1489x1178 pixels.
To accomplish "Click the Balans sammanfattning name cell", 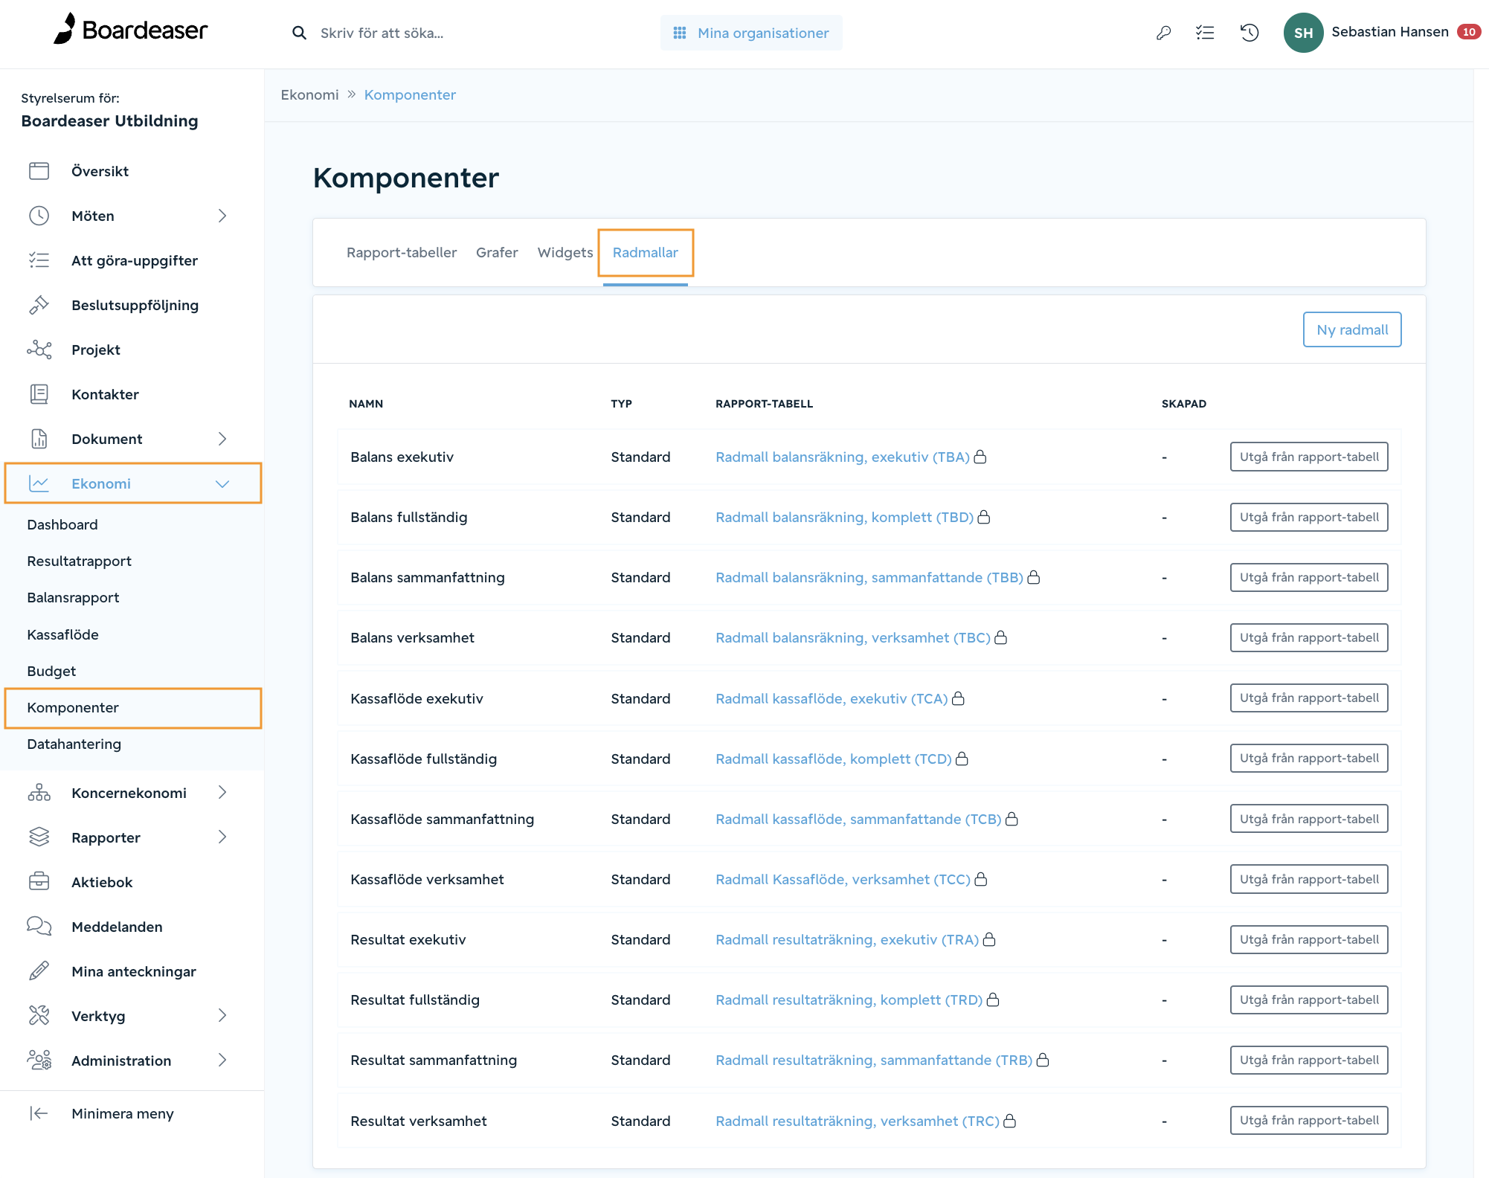I will click(x=427, y=577).
